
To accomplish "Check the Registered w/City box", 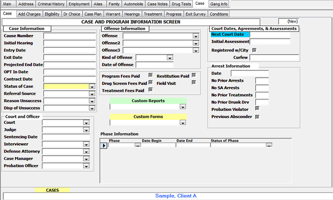I will click(x=254, y=50).
